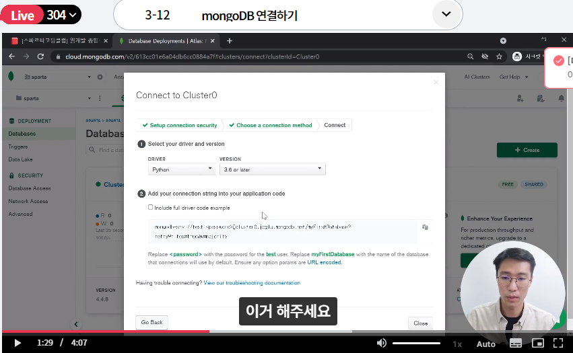
Task: Click the FREE cluster badge
Action: click(508, 184)
